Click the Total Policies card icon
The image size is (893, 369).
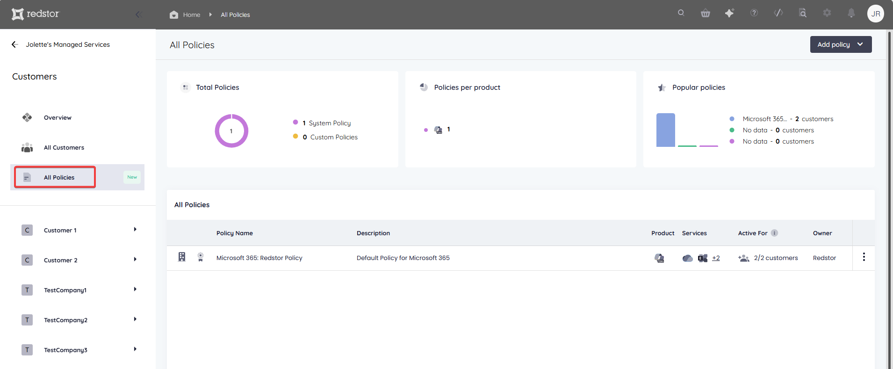[186, 87]
